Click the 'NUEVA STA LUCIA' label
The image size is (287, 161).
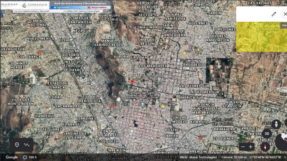[232, 104]
